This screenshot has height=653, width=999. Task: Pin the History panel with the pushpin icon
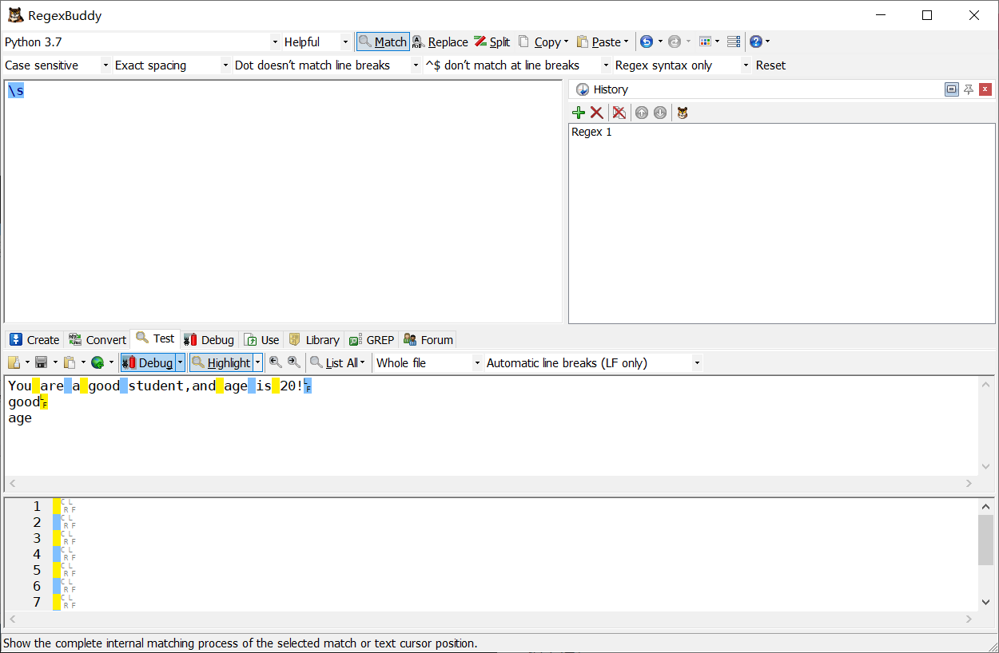(969, 89)
